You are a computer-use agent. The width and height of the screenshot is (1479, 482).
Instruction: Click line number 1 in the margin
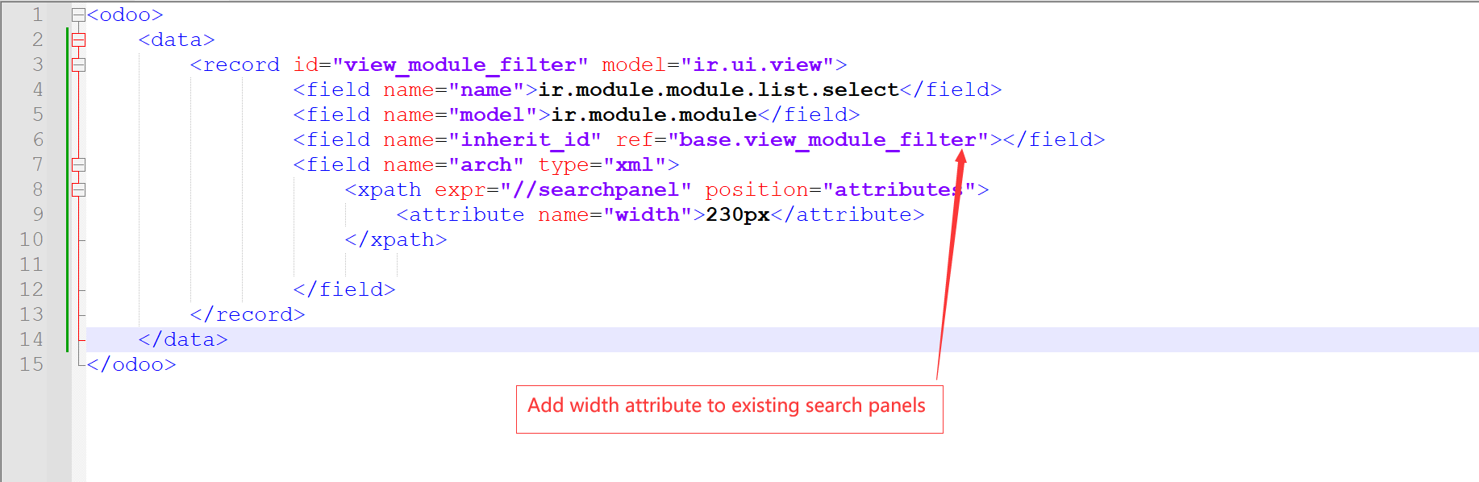[37, 15]
